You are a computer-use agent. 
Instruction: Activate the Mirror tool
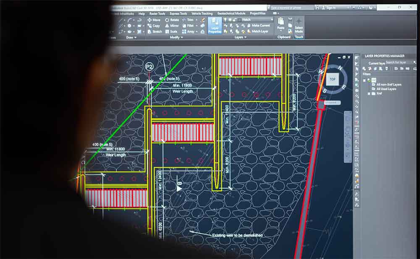[x=173, y=26]
